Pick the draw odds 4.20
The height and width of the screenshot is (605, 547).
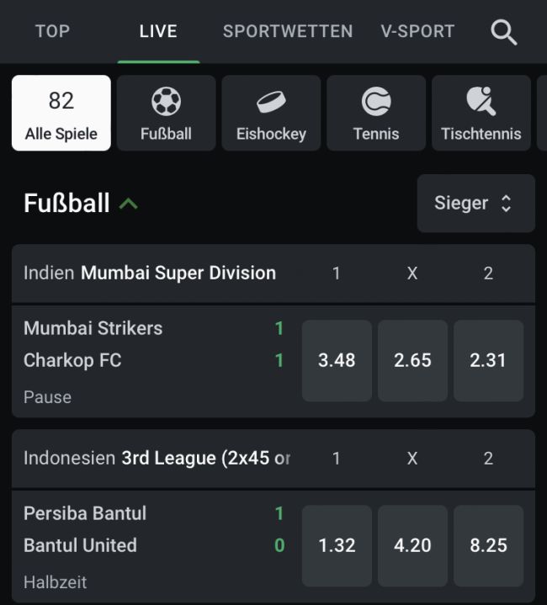click(x=412, y=545)
